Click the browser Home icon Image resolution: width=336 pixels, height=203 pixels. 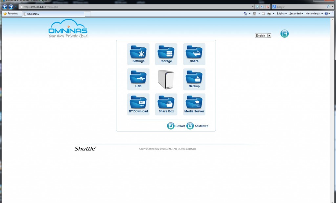click(245, 14)
